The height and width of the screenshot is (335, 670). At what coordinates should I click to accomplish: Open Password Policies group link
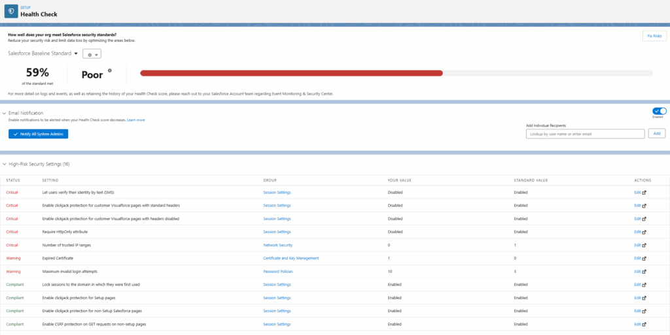[278, 272]
